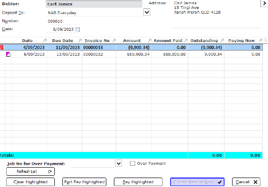Click Paying Now cell for invoice 00000033
This screenshot has height=187, width=268.
[243, 47]
